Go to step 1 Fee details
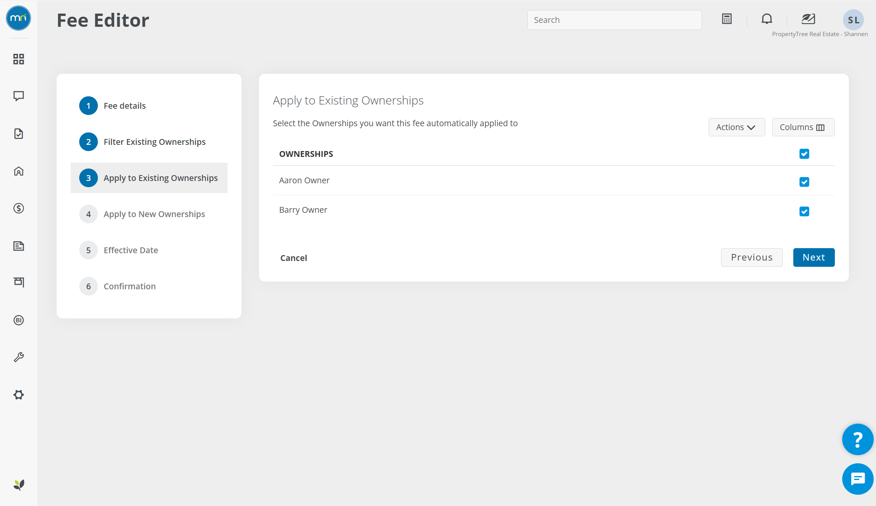The width and height of the screenshot is (876, 506). [113, 106]
